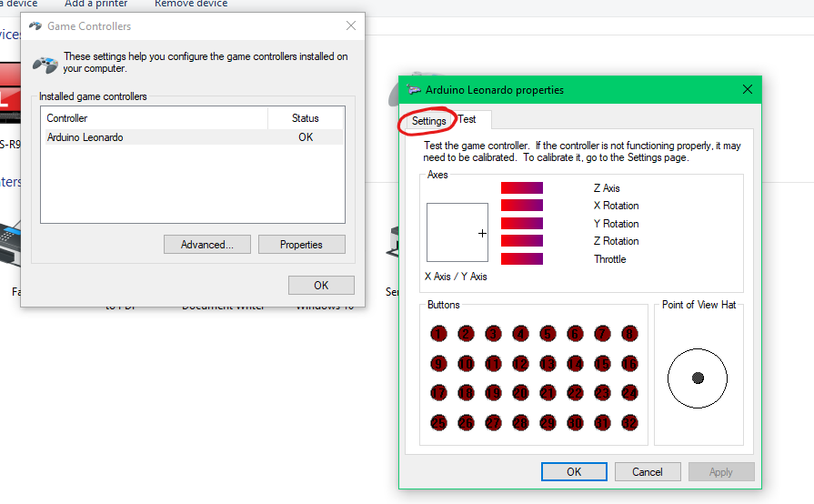
Task: Click the X Rotation indicator bar
Action: [x=522, y=206]
